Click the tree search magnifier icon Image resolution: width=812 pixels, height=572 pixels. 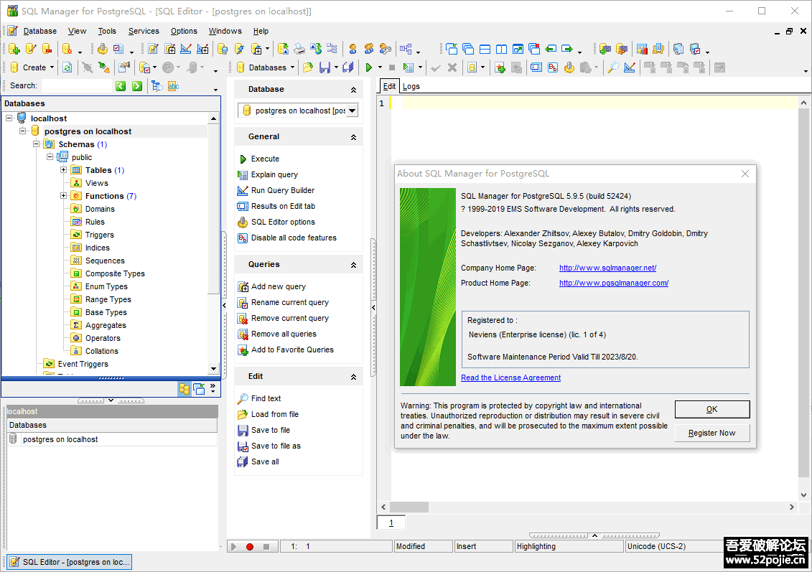157,86
